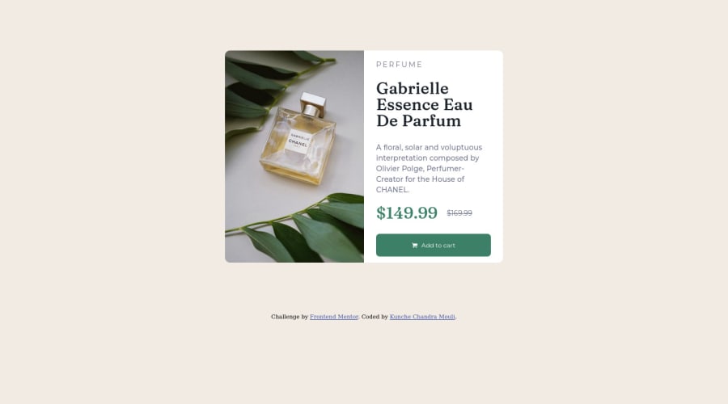This screenshot has height=404, width=728.
Task: Click the $149.99 current price
Action: (x=407, y=213)
